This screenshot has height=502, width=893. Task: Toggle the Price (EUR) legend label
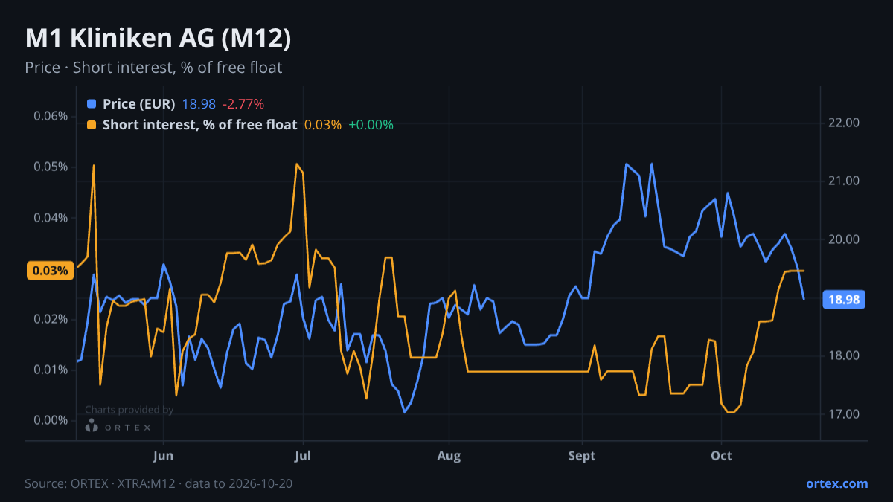coord(138,104)
